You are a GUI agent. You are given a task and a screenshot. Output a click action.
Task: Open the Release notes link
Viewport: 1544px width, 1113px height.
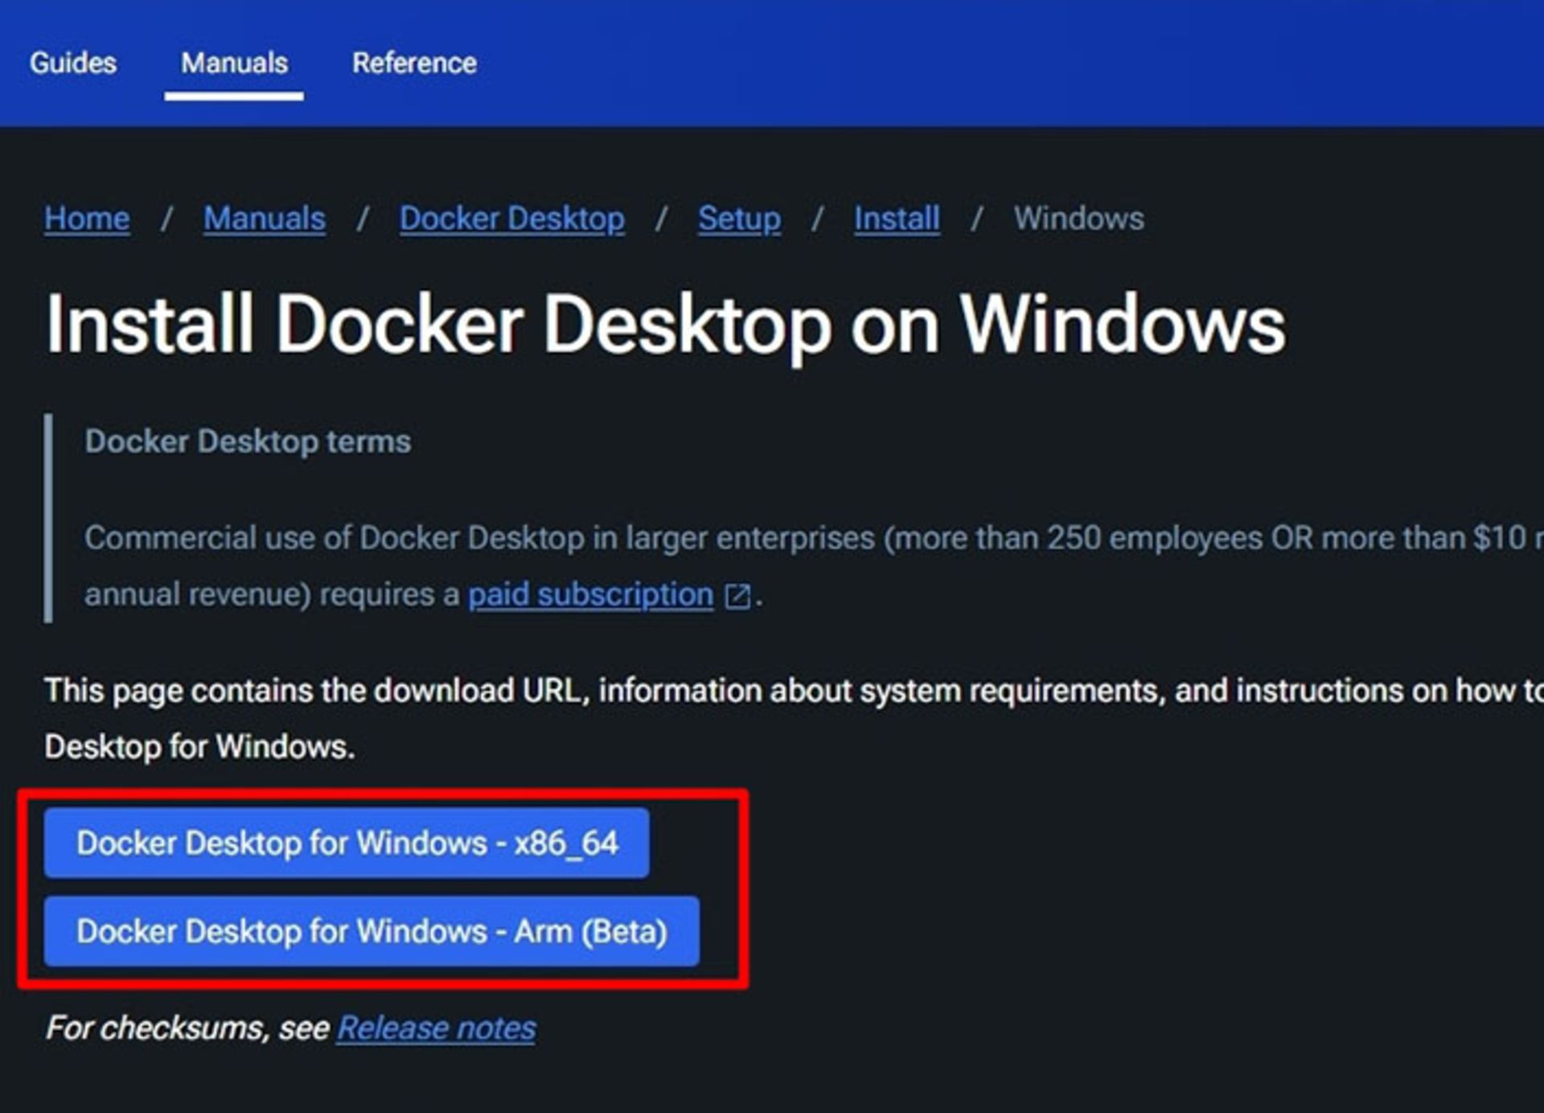point(437,1029)
